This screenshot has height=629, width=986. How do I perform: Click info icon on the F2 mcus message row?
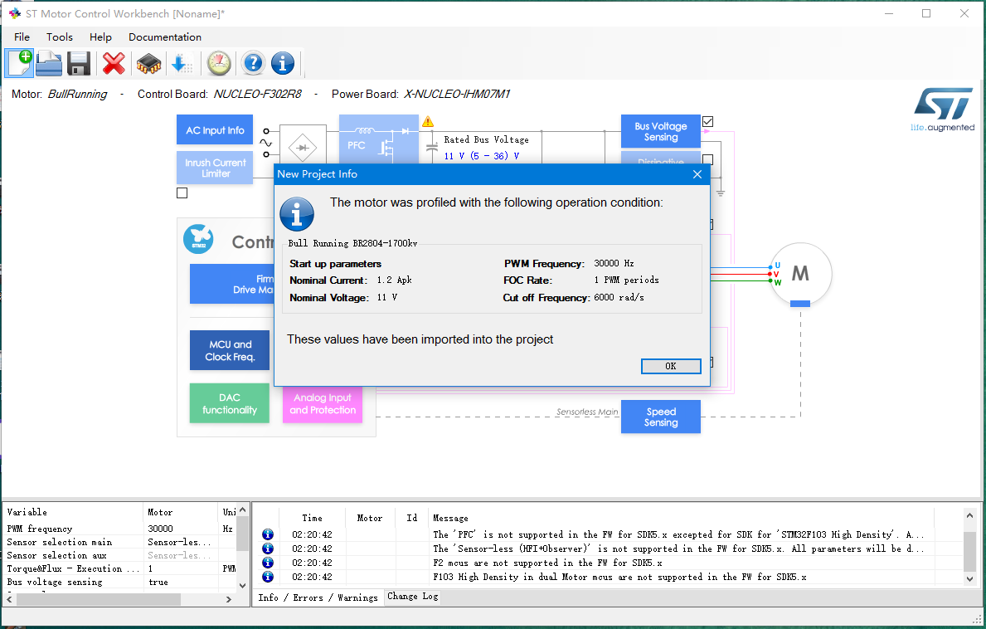click(x=267, y=563)
